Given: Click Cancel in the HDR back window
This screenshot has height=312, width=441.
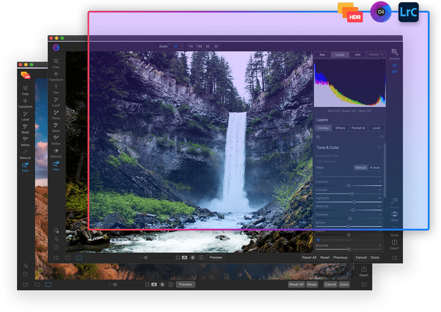Looking at the screenshot, I should (330, 285).
